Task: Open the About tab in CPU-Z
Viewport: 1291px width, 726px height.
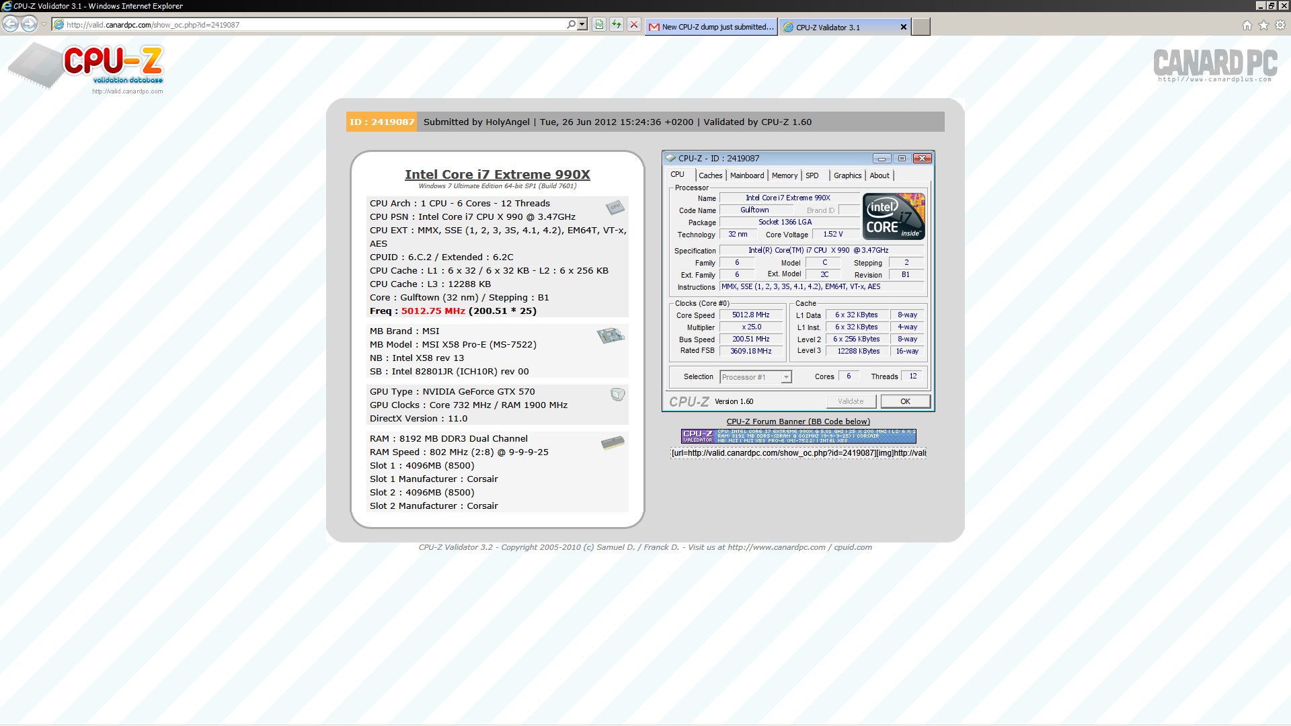Action: coord(879,175)
